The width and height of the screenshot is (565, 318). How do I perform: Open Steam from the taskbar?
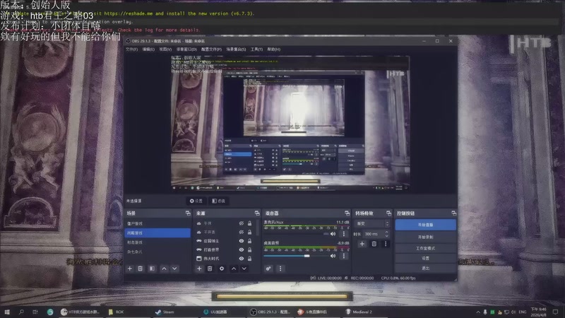165,312
